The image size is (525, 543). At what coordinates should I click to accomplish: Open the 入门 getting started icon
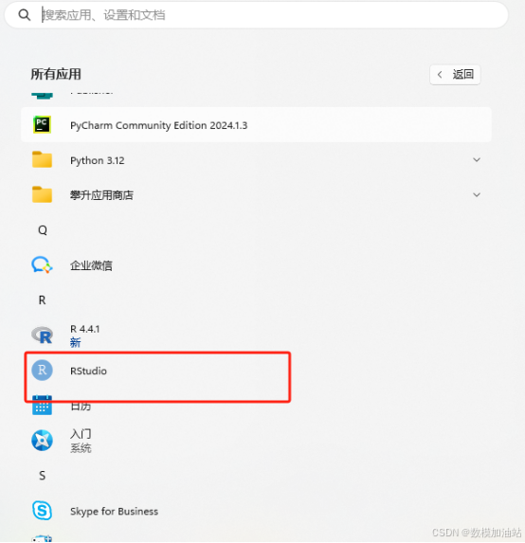(x=42, y=441)
